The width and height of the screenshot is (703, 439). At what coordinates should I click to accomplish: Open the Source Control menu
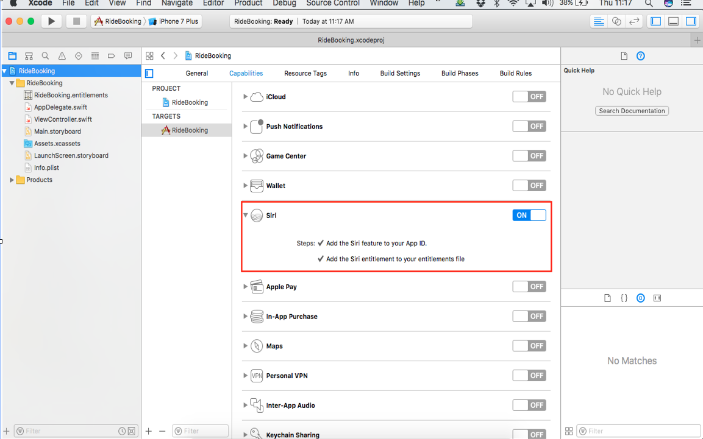[333, 3]
